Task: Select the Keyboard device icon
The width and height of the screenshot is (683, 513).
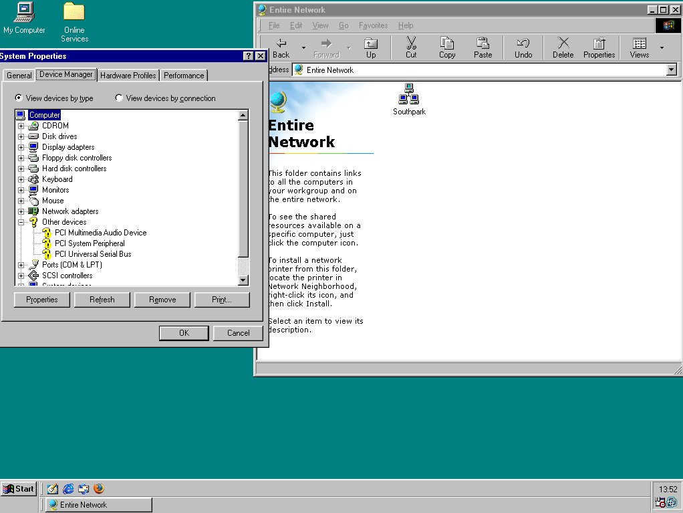Action: (x=33, y=179)
